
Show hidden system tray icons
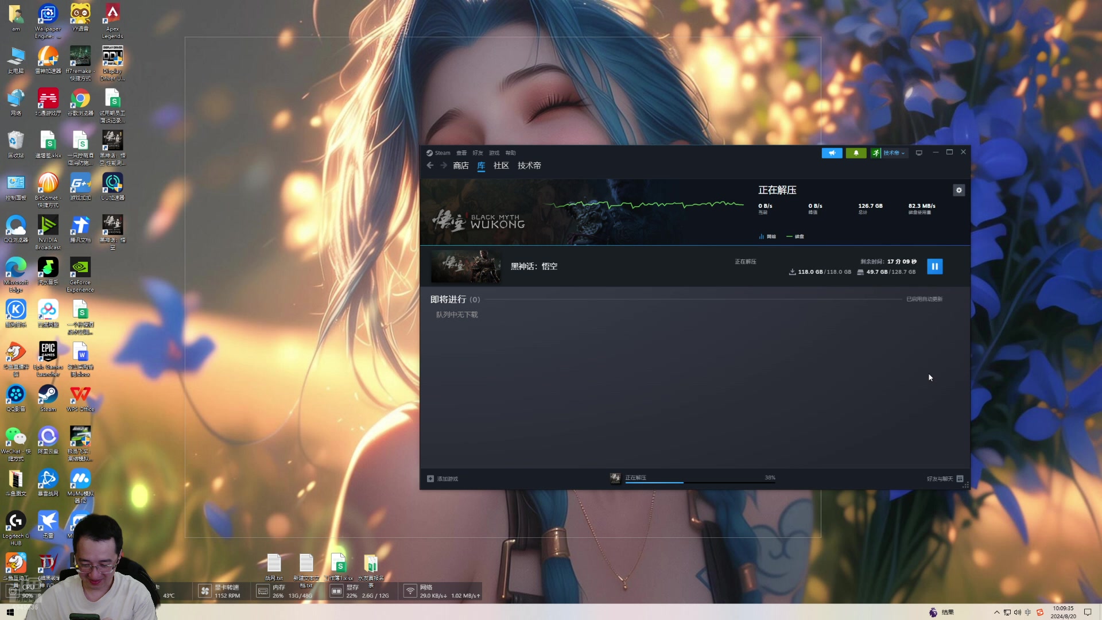pos(996,613)
